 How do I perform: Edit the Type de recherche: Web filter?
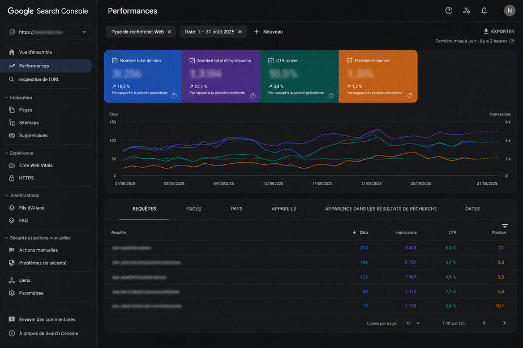pos(138,32)
